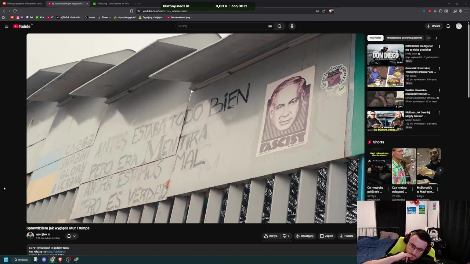This screenshot has width=470, height=264.
Task: Select the Wszystkie filter chip
Action: pos(375,38)
